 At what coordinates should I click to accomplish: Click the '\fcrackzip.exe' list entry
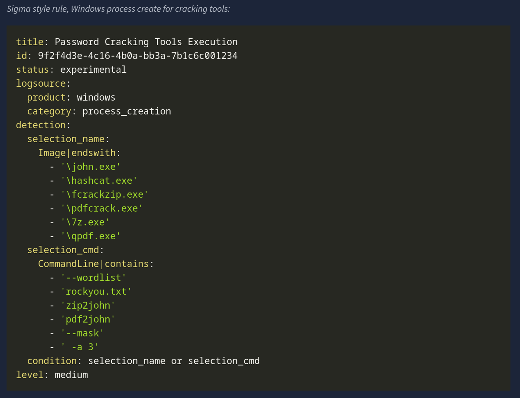(104, 195)
